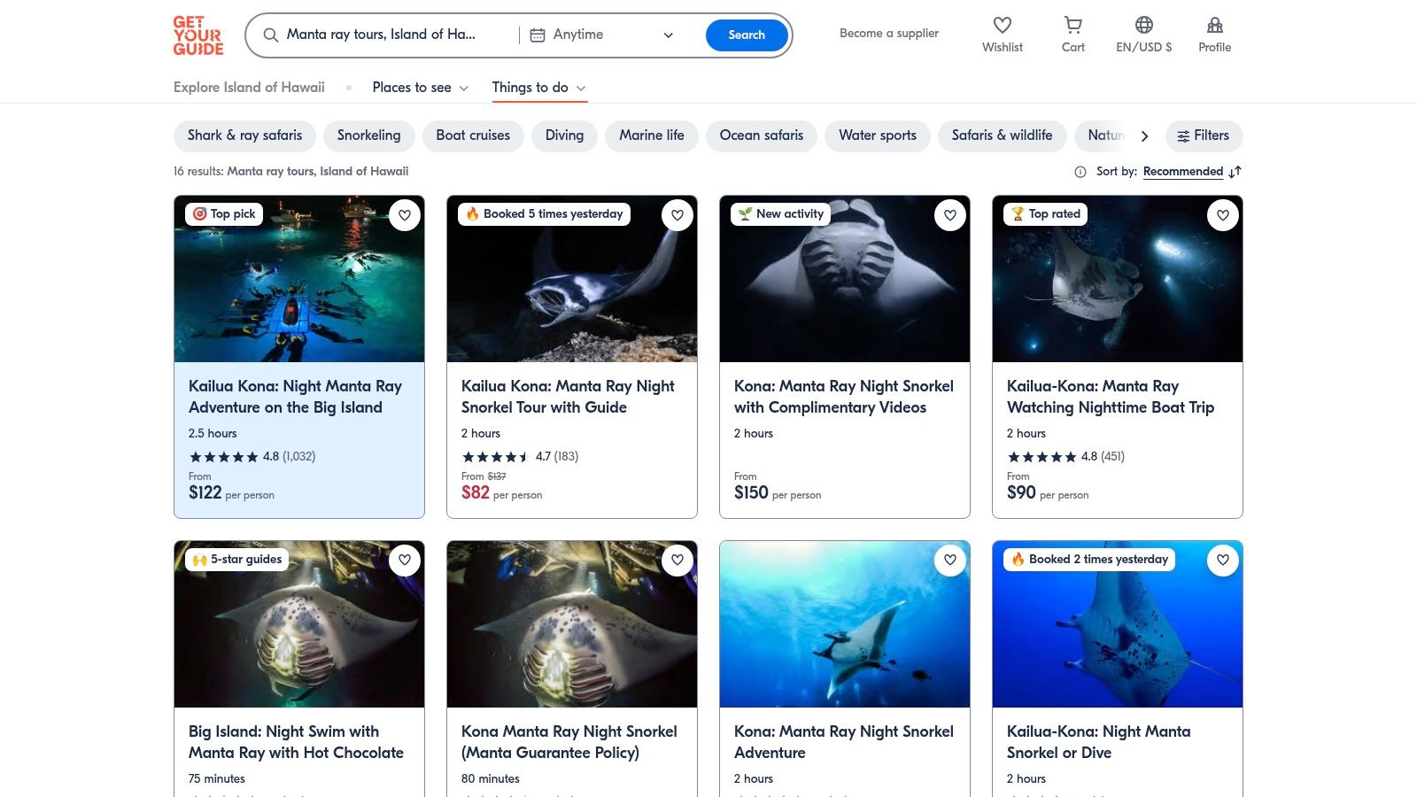
Task: Click the sort order arrows icon
Action: tap(1235, 172)
